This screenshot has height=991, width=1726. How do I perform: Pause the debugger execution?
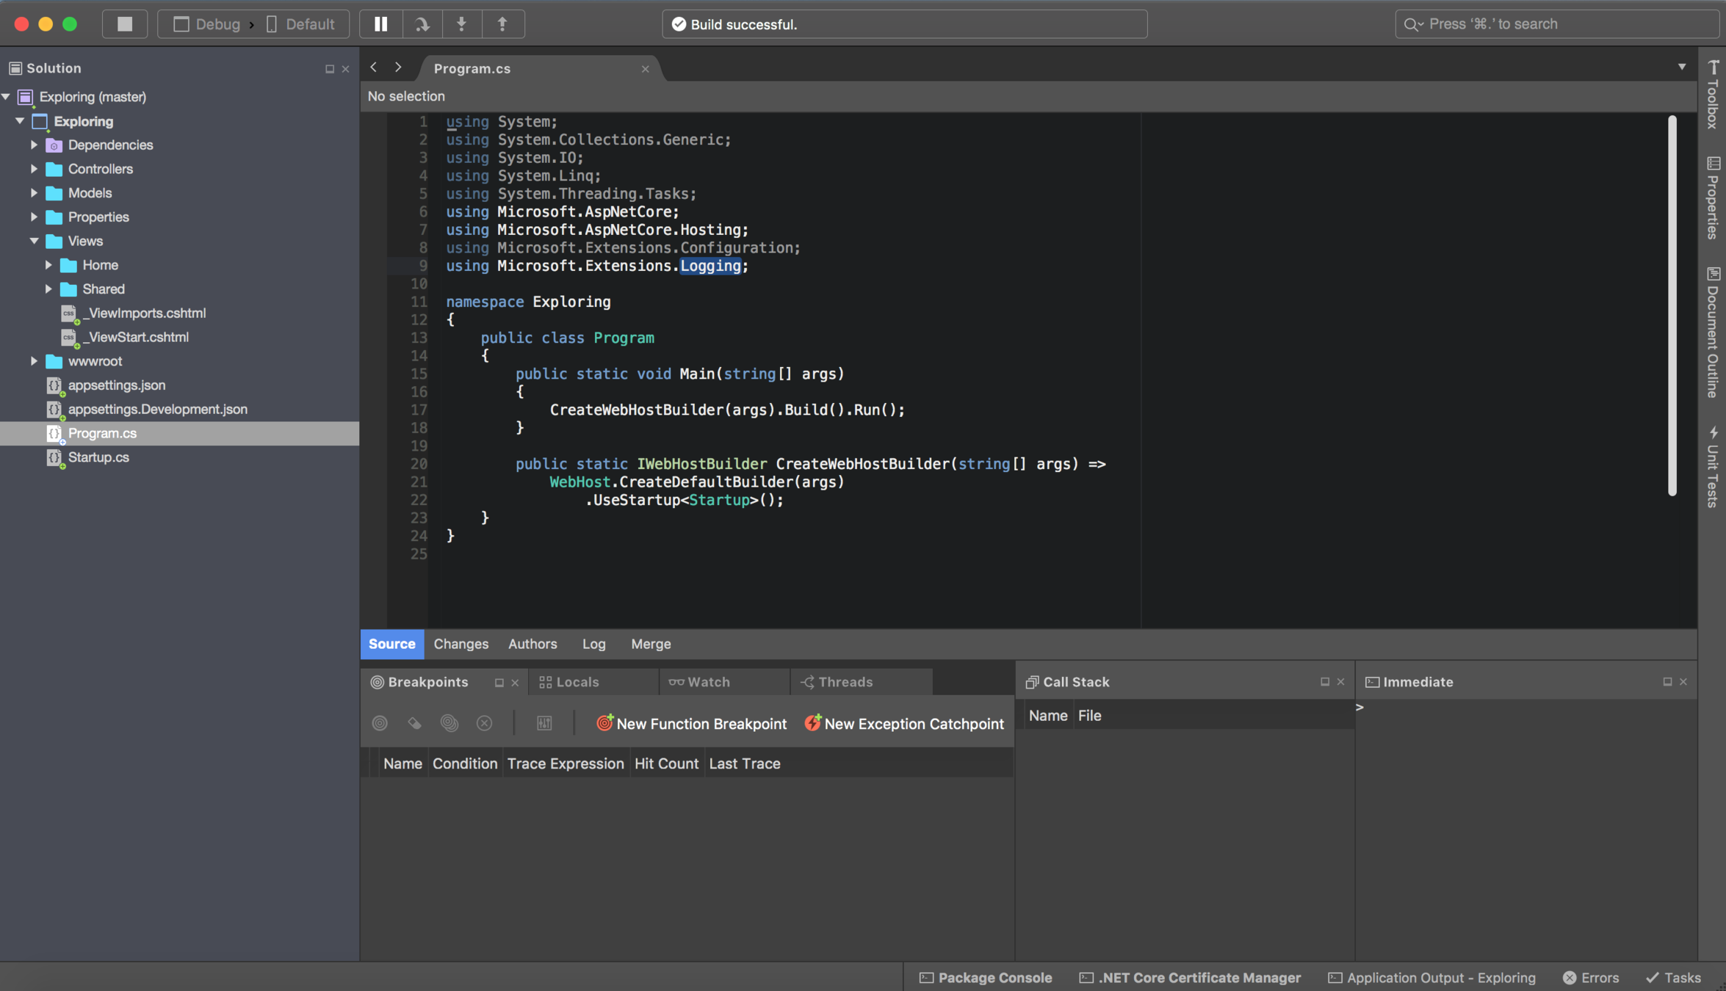coord(380,24)
